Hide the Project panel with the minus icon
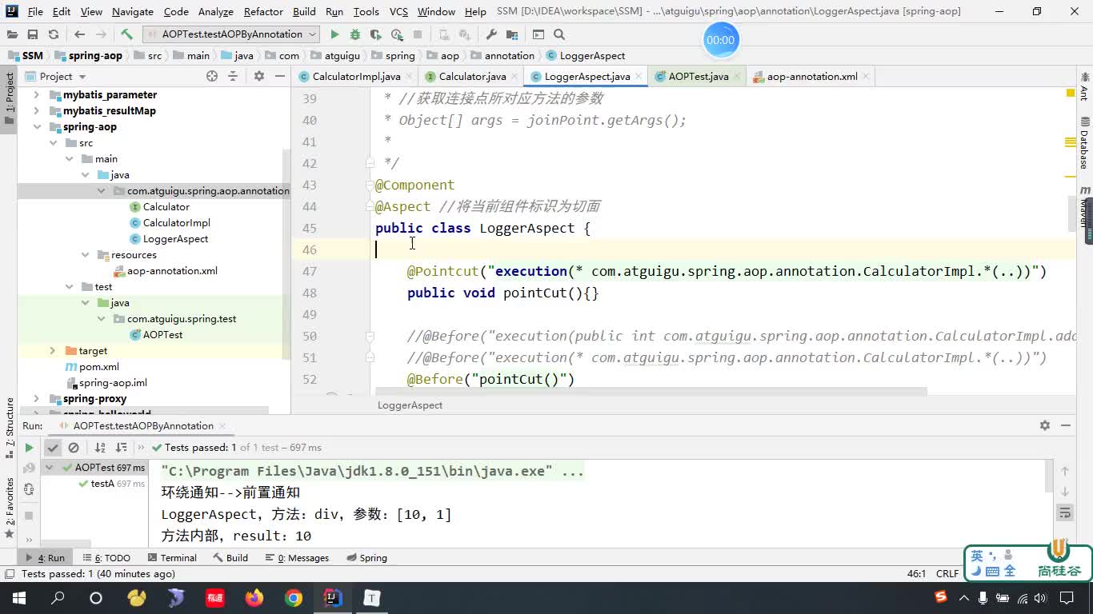 [x=279, y=76]
